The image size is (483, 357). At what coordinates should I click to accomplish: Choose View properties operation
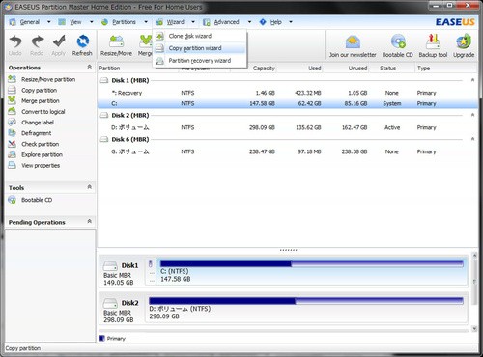click(41, 166)
